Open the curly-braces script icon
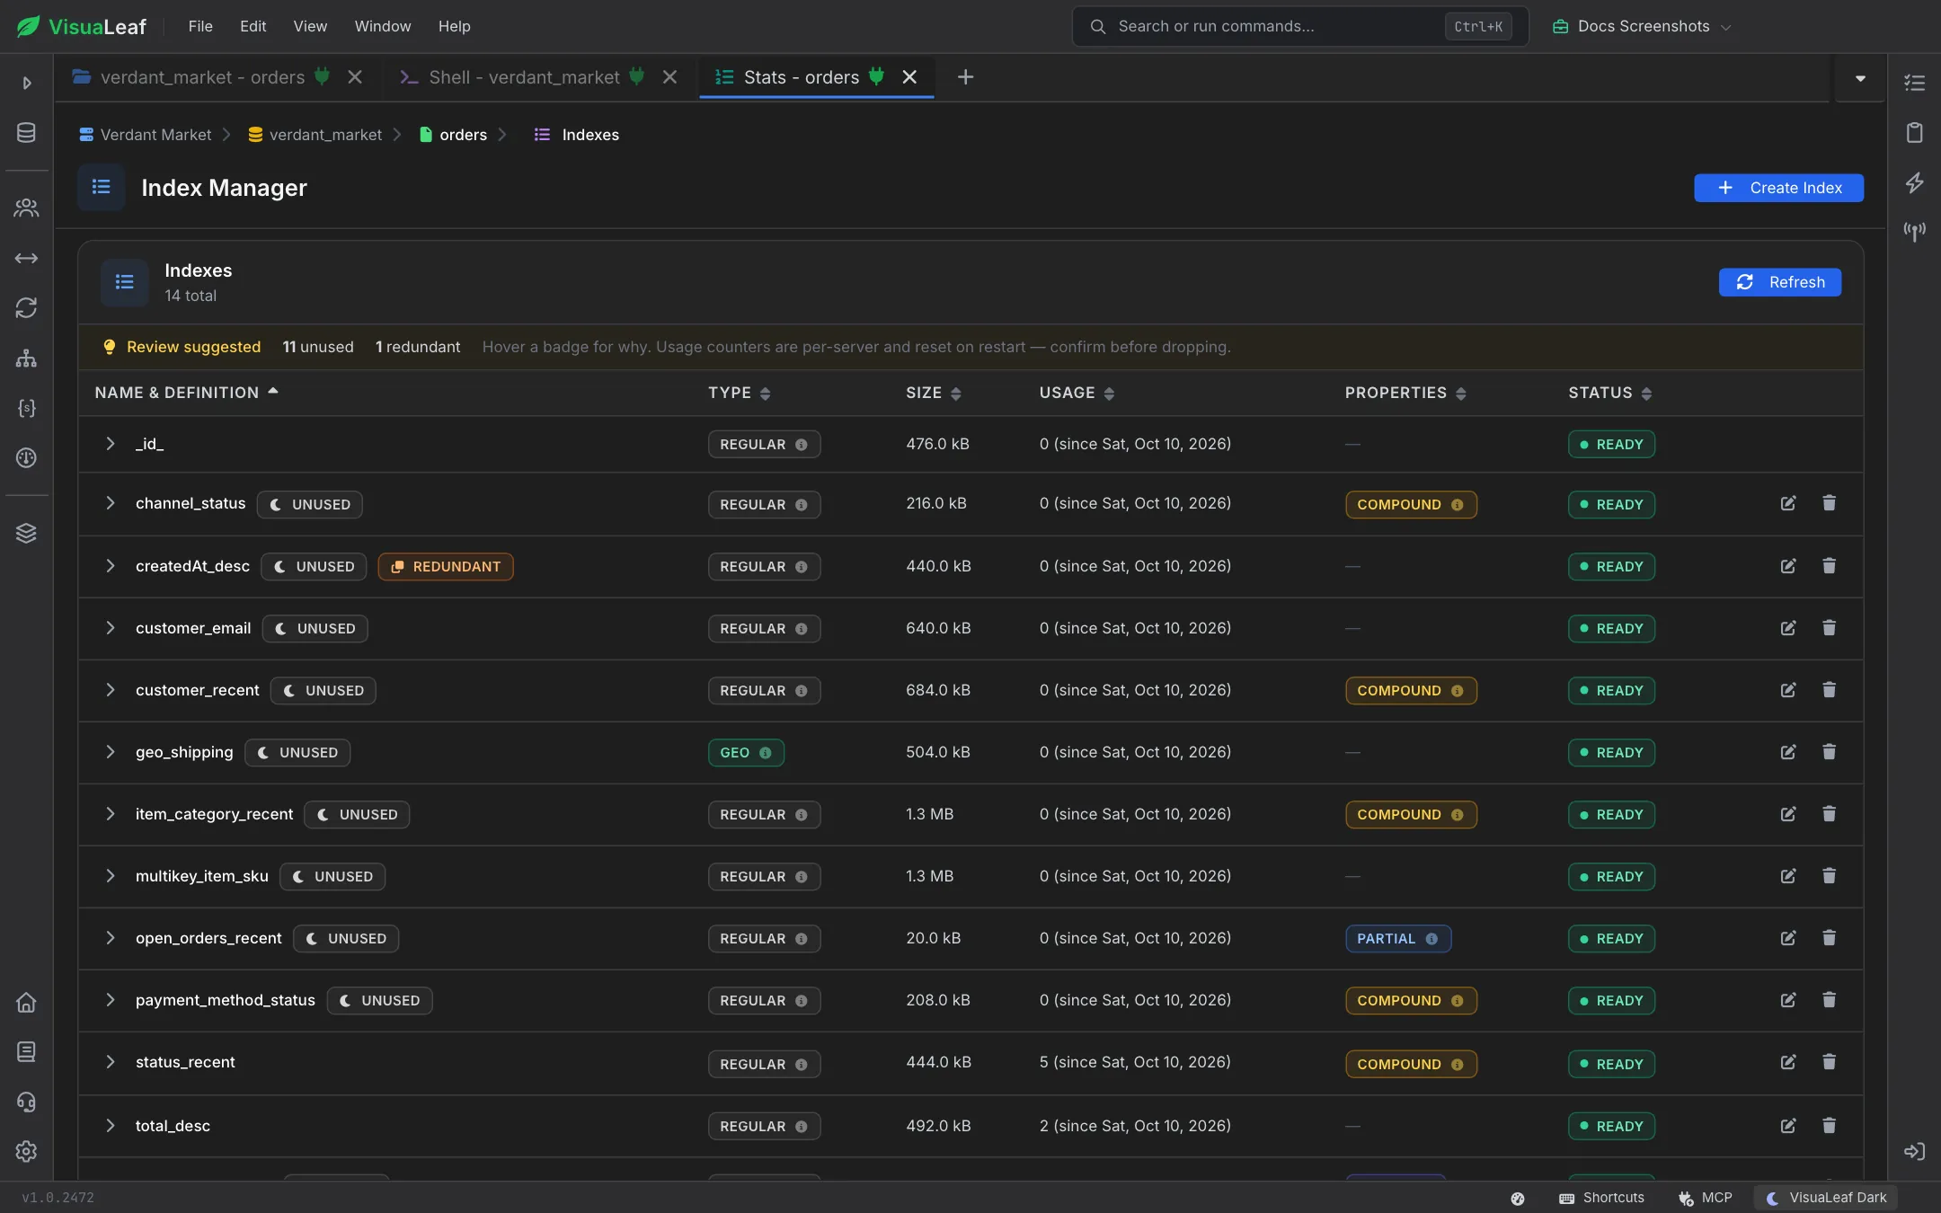The width and height of the screenshot is (1941, 1213). [x=26, y=408]
